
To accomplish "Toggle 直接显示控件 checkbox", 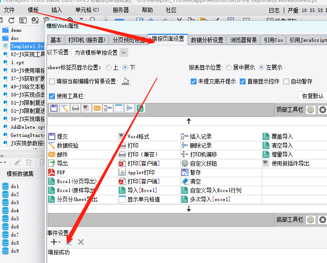I will tap(242, 81).
